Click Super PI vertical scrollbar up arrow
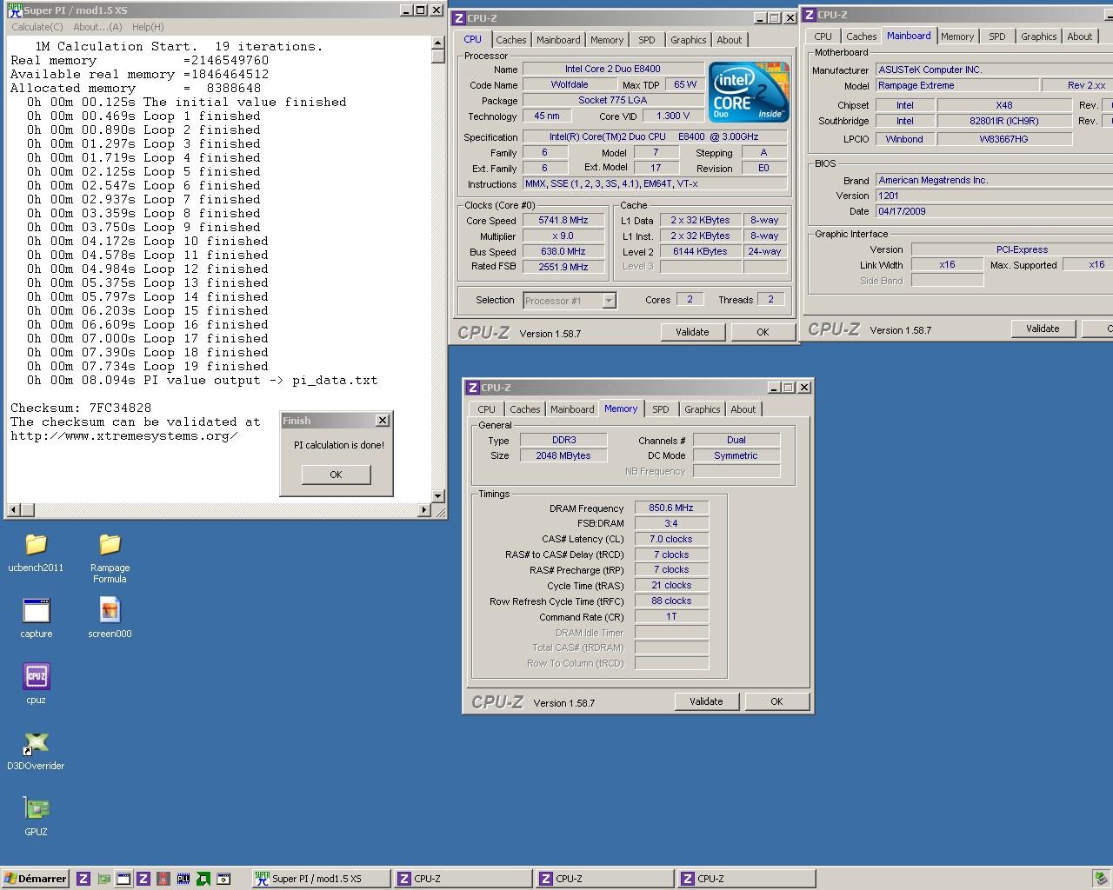This screenshot has height=890, width=1113. coord(438,43)
